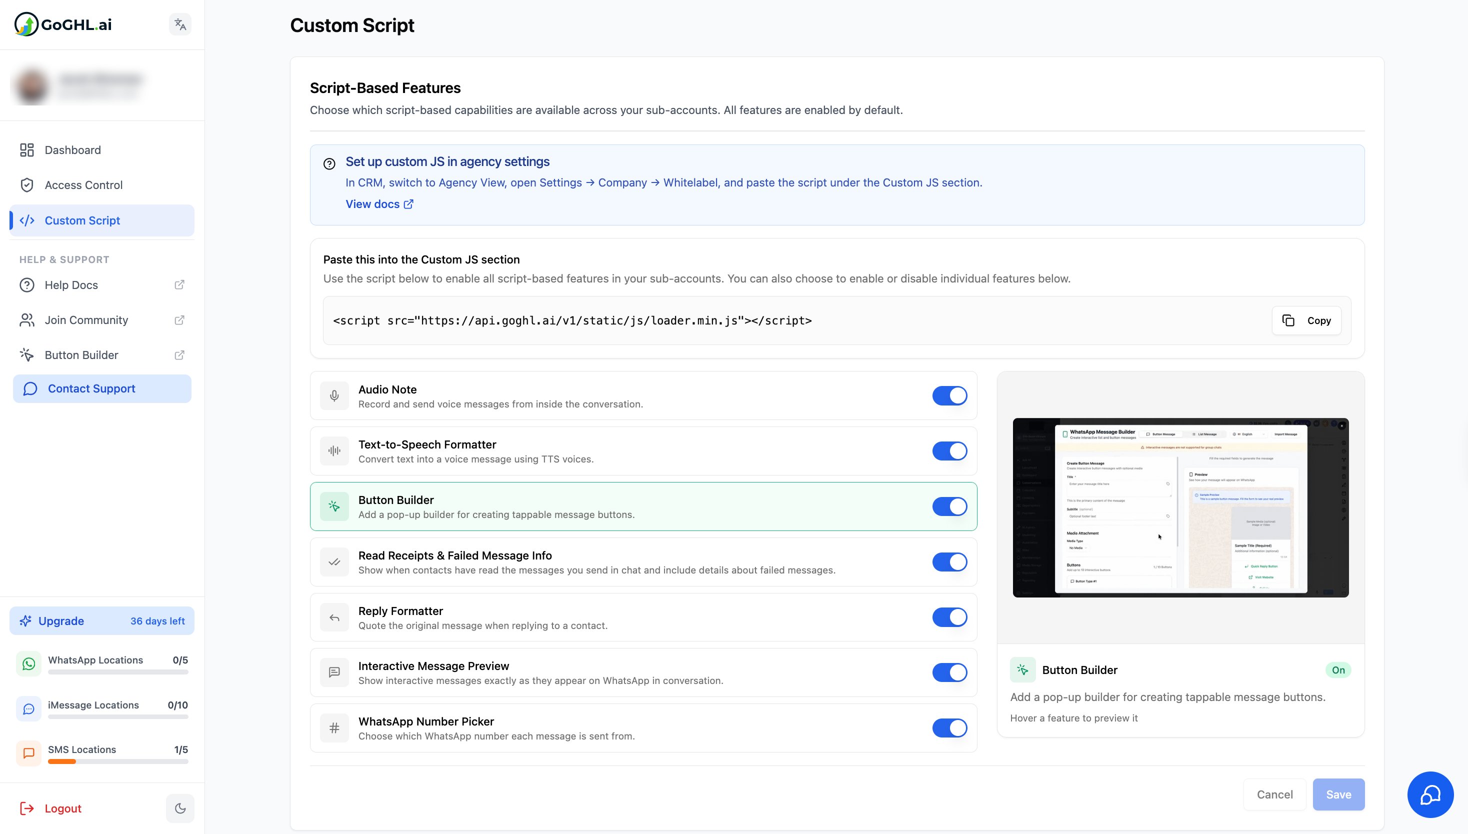Open the language translate icon
This screenshot has height=834, width=1468.
point(180,24)
